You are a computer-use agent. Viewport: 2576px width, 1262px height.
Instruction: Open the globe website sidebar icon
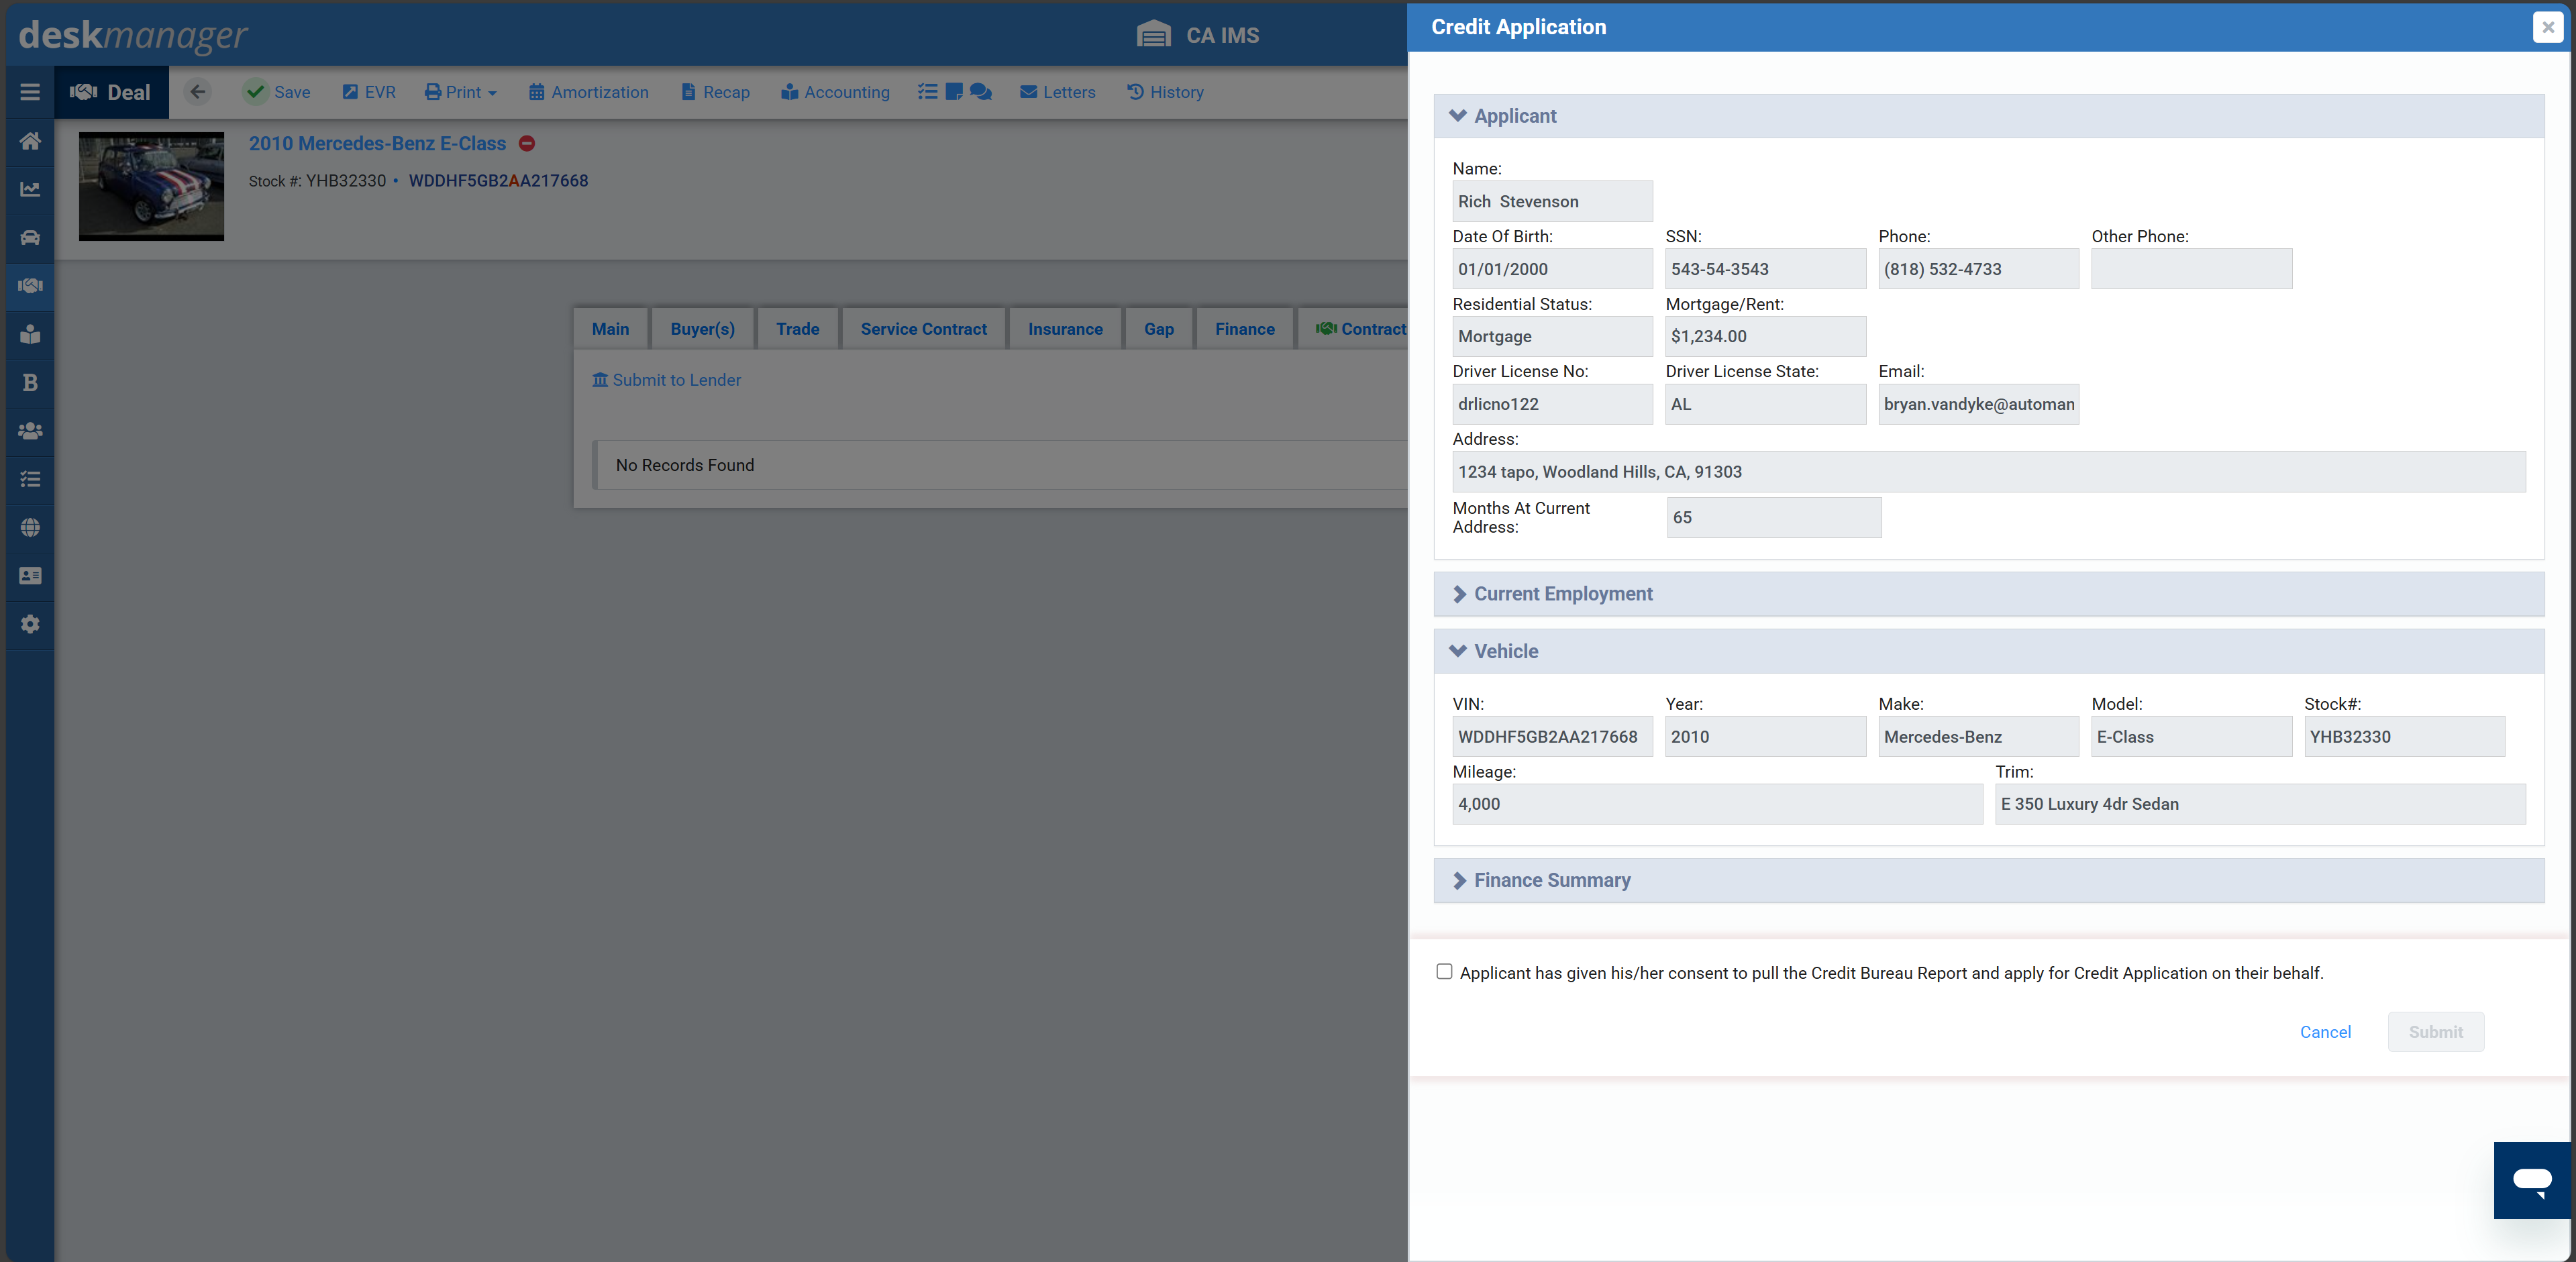pyautogui.click(x=30, y=527)
